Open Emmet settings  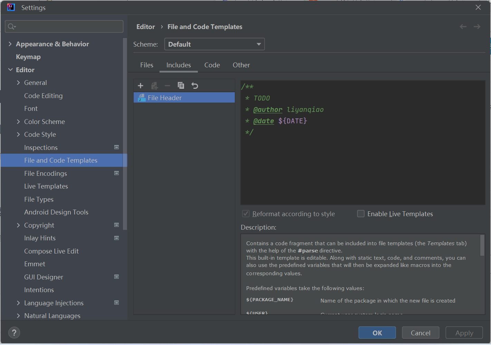pyautogui.click(x=35, y=264)
